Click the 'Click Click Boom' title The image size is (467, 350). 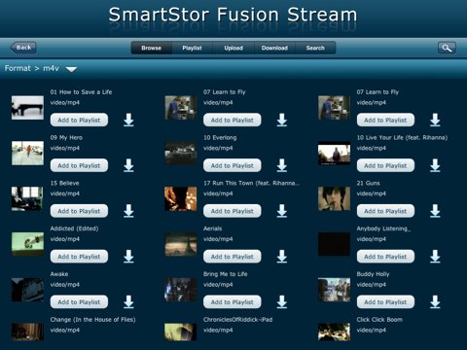point(379,320)
